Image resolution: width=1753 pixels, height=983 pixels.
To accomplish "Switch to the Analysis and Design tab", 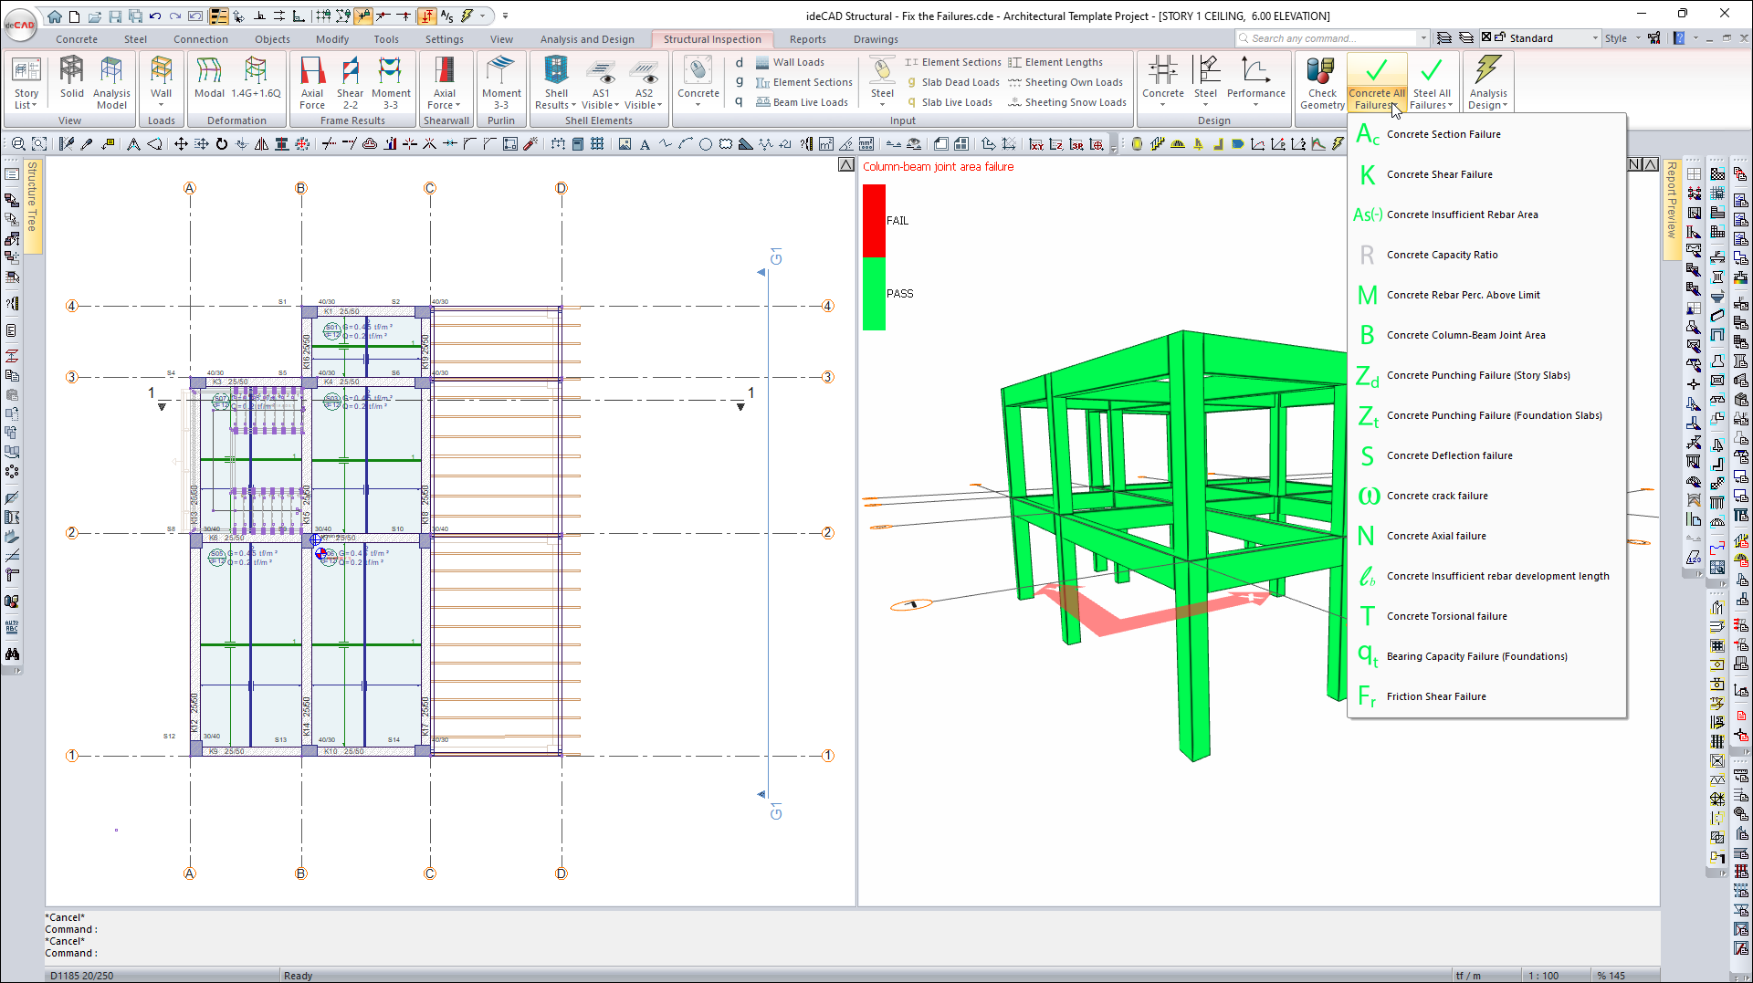I will coord(587,39).
